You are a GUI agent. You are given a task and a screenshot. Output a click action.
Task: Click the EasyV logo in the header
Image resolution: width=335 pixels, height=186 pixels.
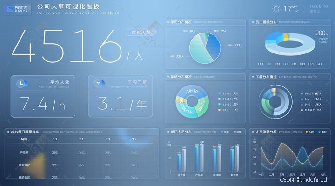point(17,9)
